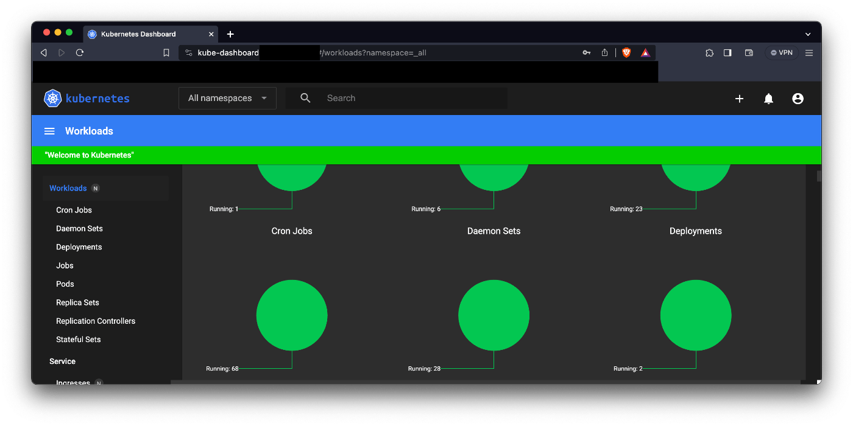Click the 'Running: 2' chart legend
Screen dimensions: 853x426
[x=628, y=369]
